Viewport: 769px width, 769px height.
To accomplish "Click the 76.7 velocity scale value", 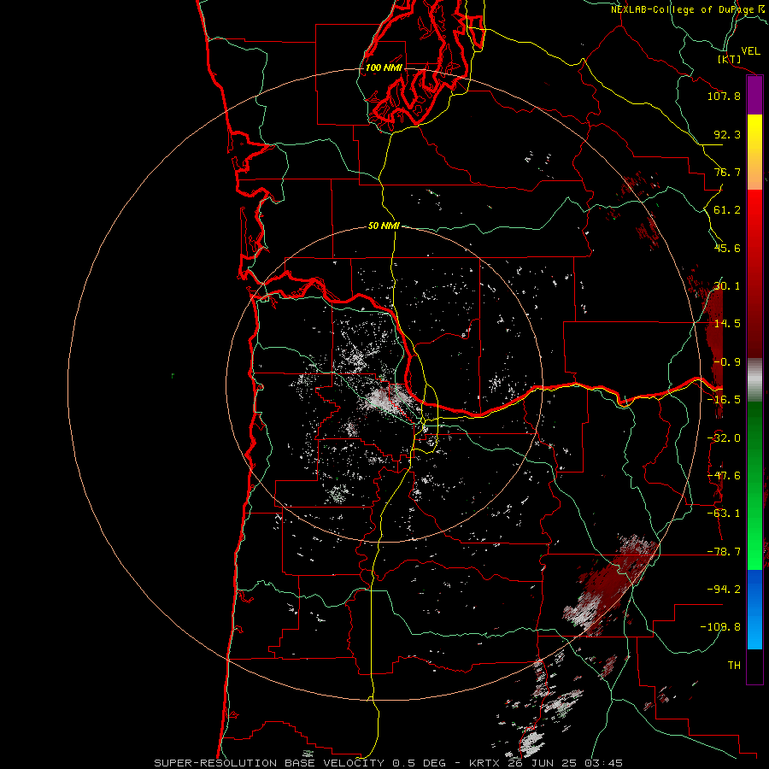I will (727, 172).
